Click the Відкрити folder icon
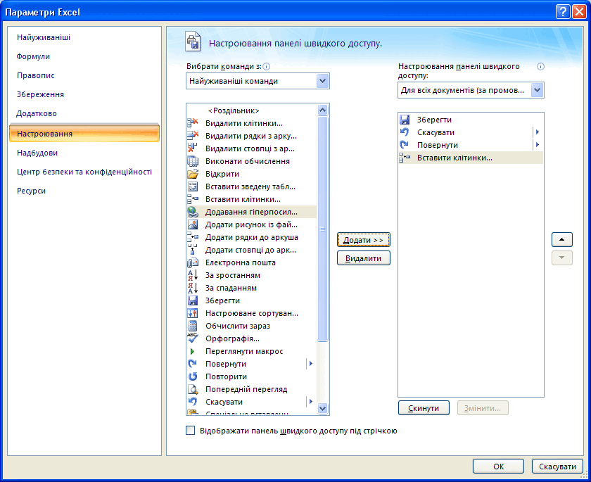591x482 pixels. [x=193, y=174]
